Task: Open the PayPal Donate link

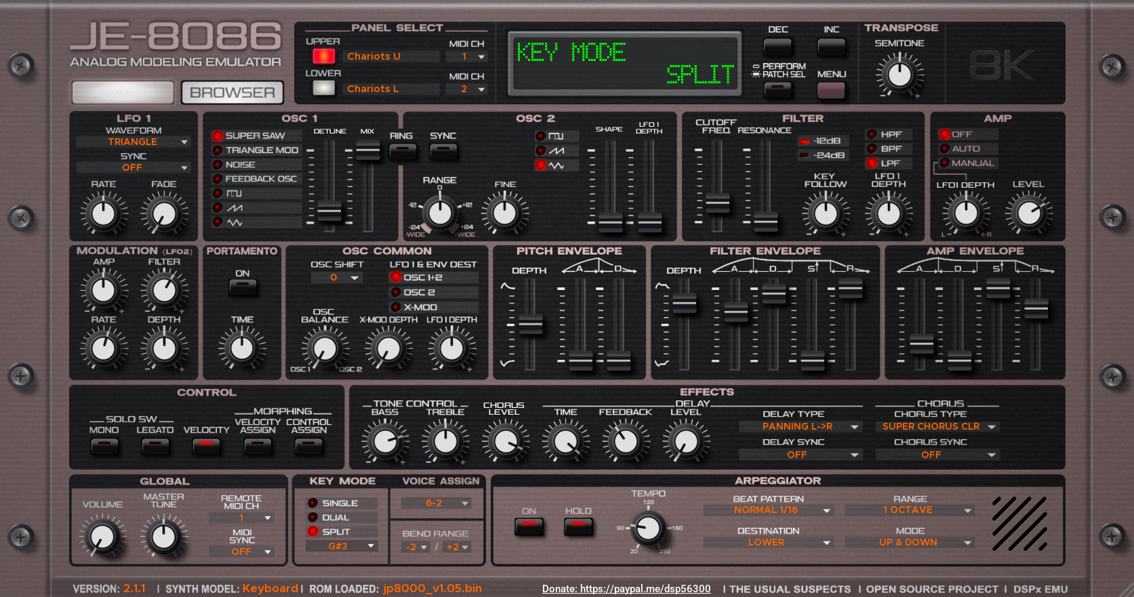Action: (626, 589)
